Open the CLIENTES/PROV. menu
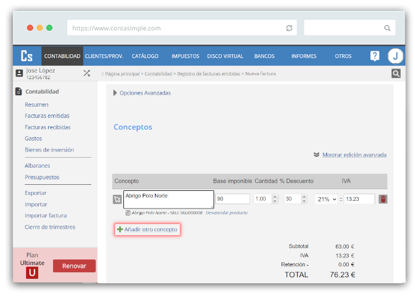415x296 pixels. pos(104,56)
